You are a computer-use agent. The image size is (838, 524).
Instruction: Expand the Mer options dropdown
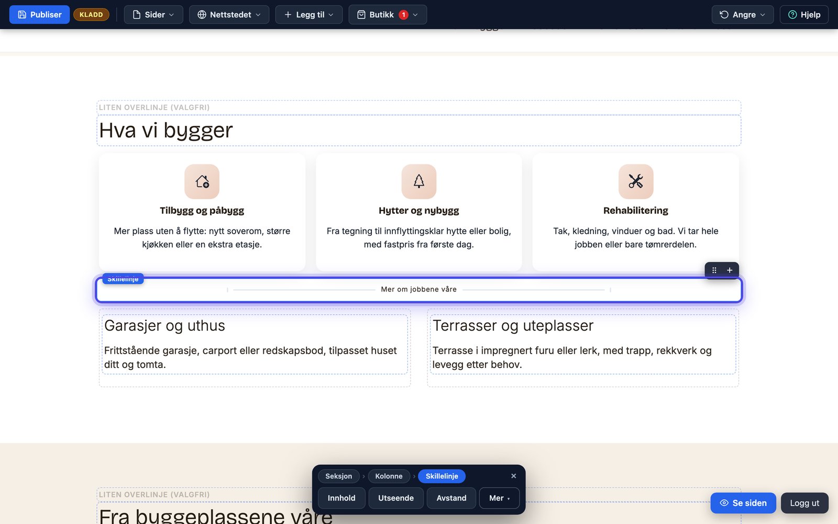click(499, 498)
